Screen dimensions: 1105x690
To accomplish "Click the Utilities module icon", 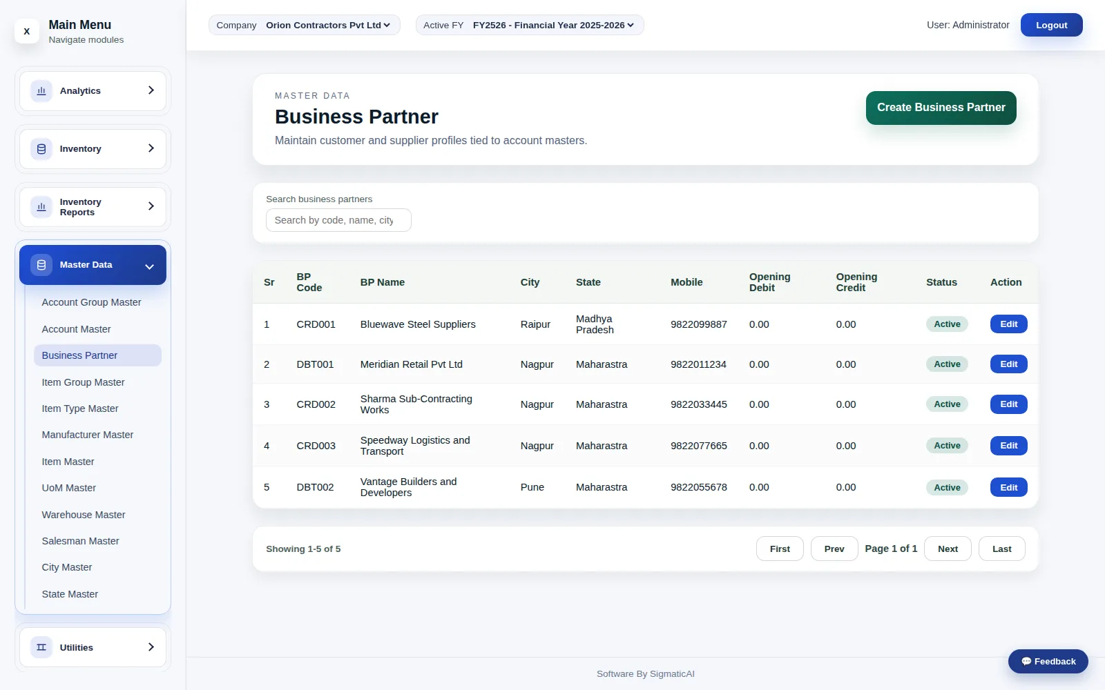I will 41,647.
